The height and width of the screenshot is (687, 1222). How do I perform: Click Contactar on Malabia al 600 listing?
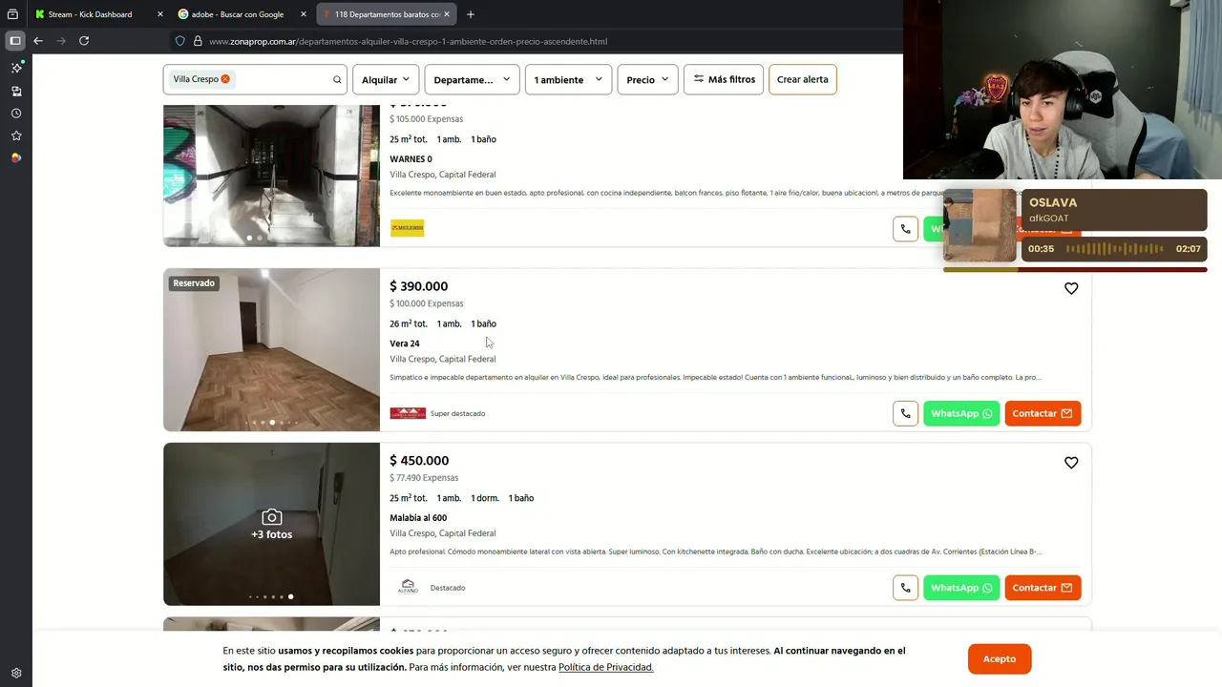click(1043, 588)
